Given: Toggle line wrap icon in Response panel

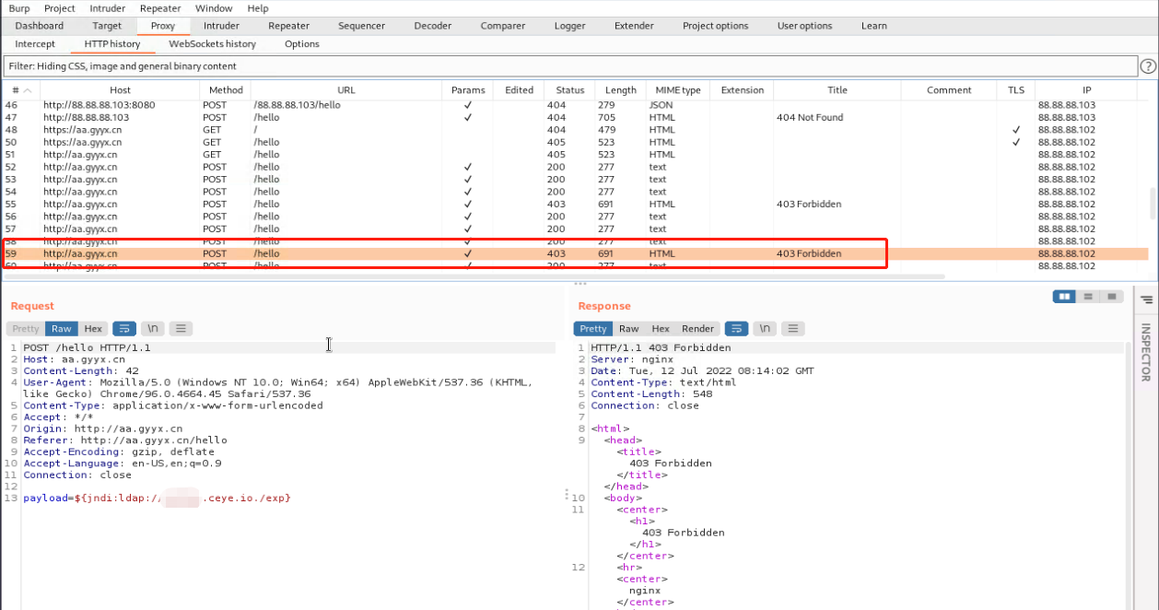Looking at the screenshot, I should pos(736,328).
